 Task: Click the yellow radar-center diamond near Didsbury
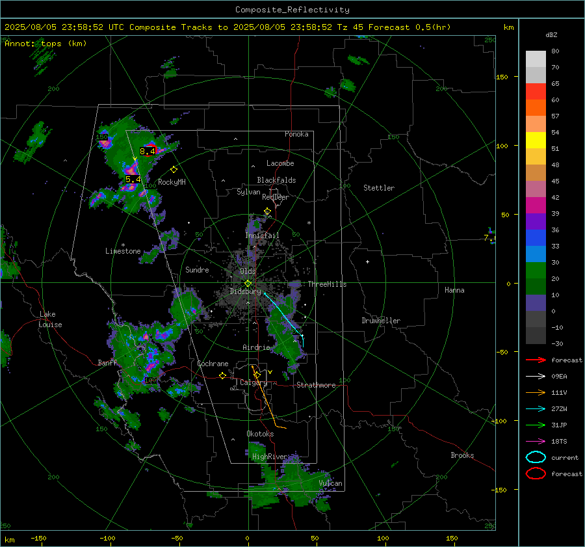[x=248, y=284]
